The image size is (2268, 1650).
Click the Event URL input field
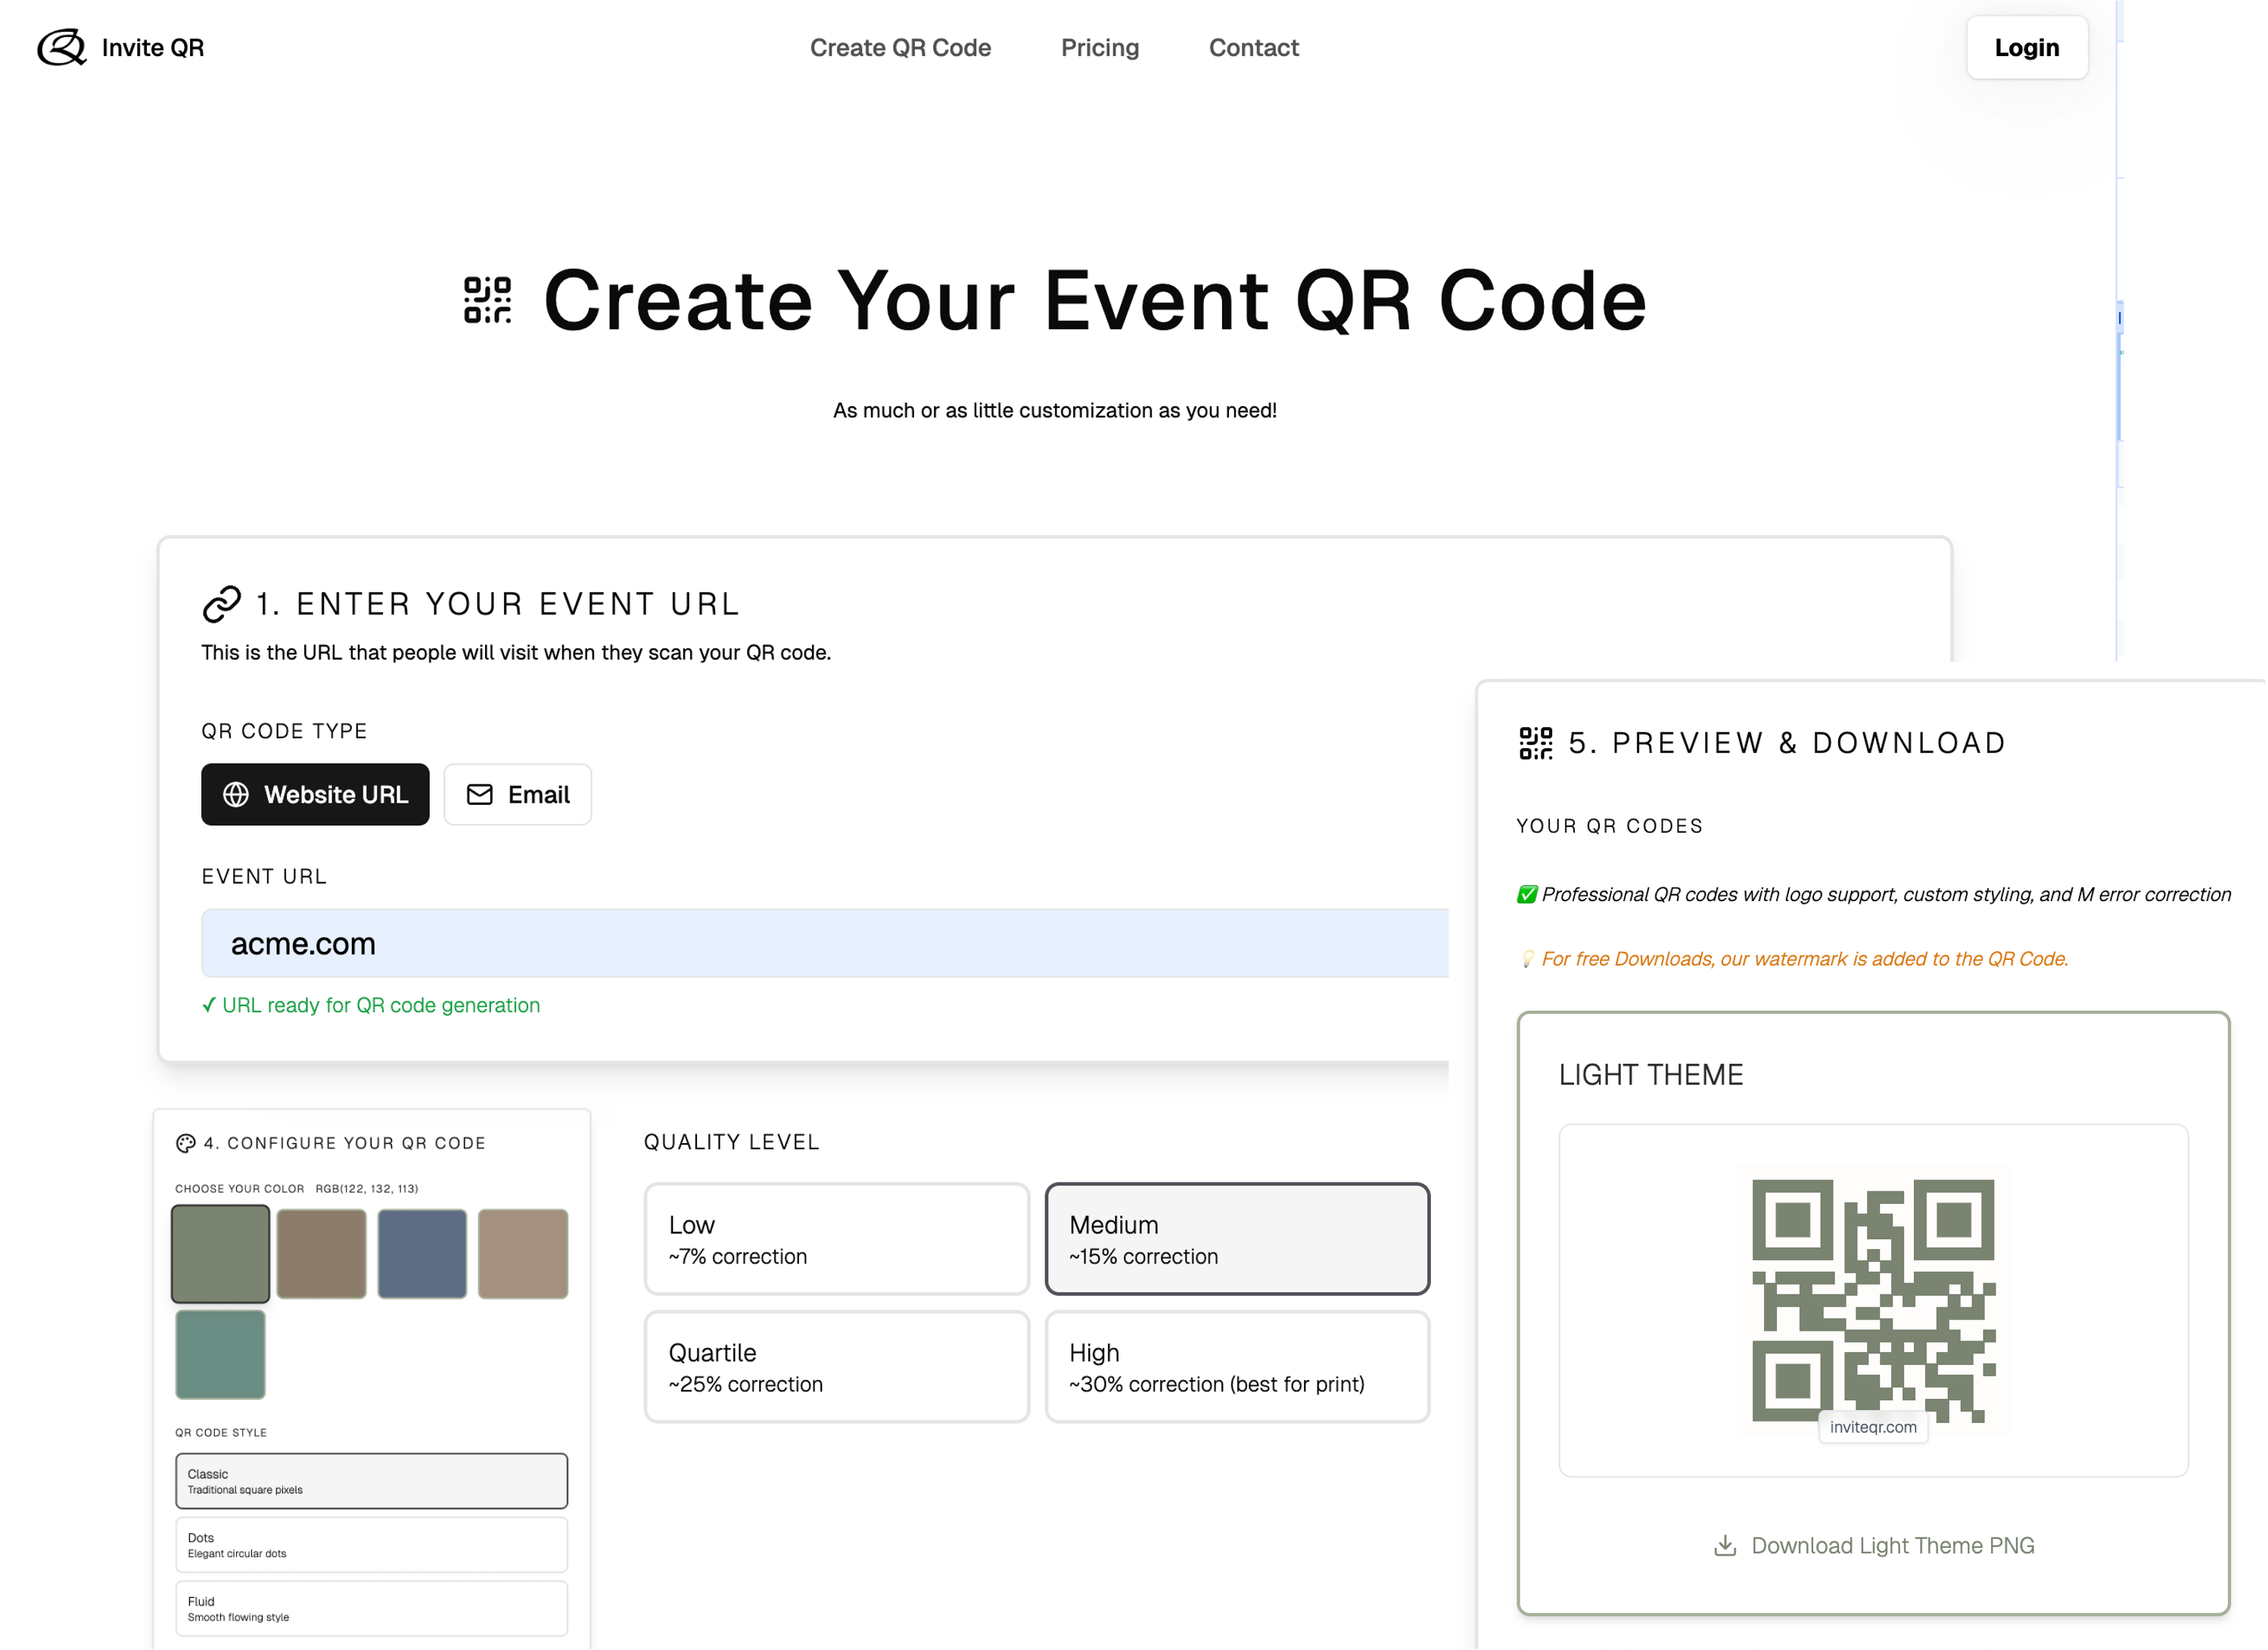click(826, 944)
